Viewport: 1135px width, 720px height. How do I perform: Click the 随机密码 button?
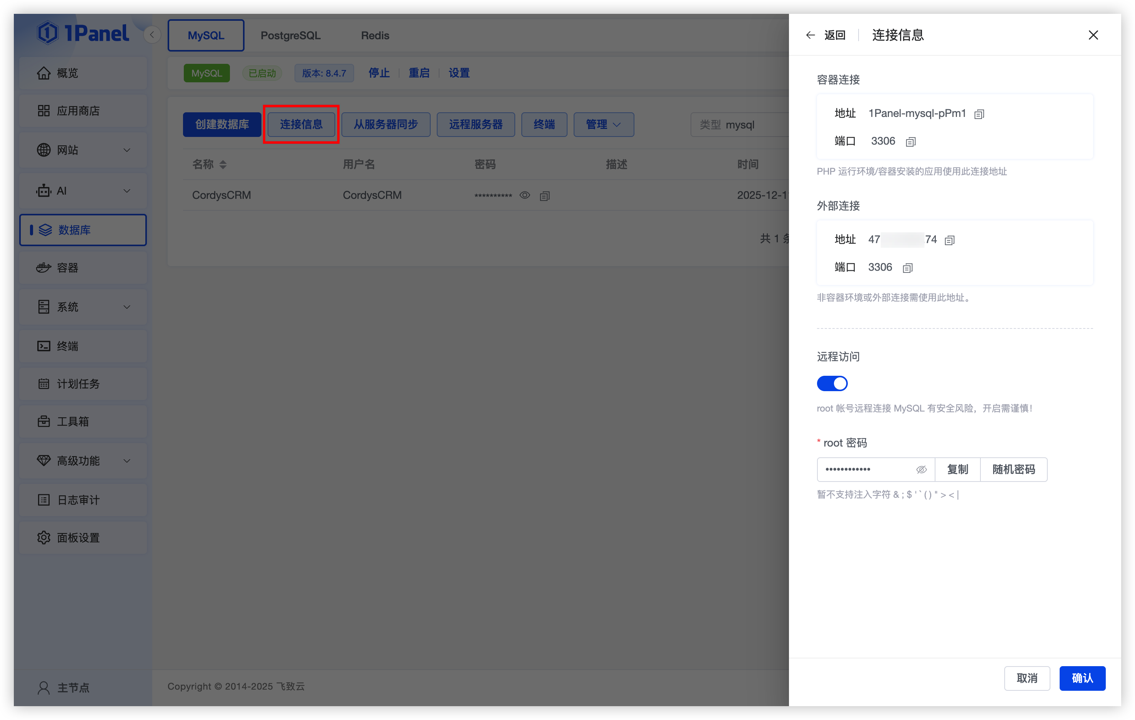point(1014,469)
